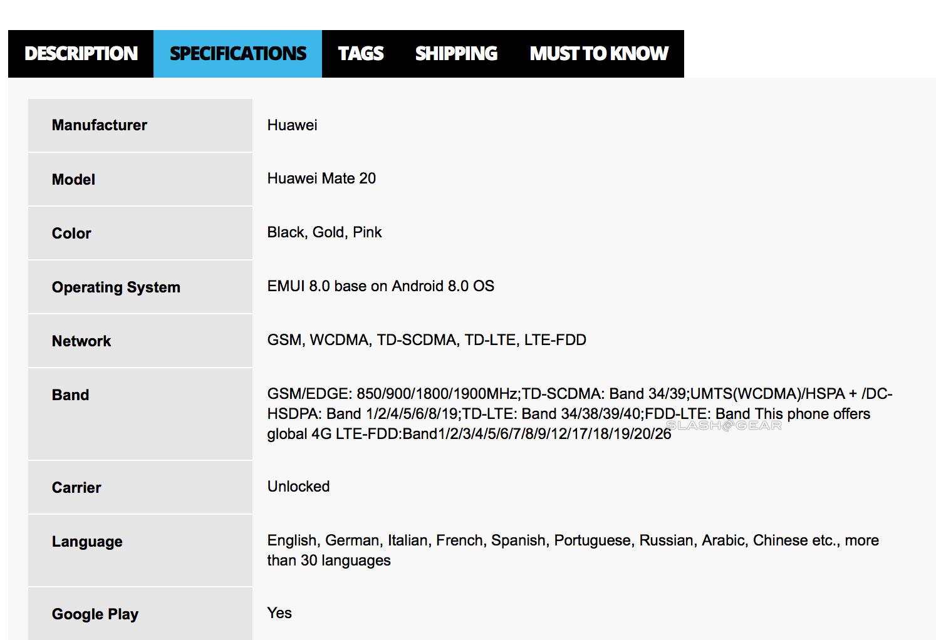
Task: Click the GSM, WCDMA network types text
Action: coord(427,340)
